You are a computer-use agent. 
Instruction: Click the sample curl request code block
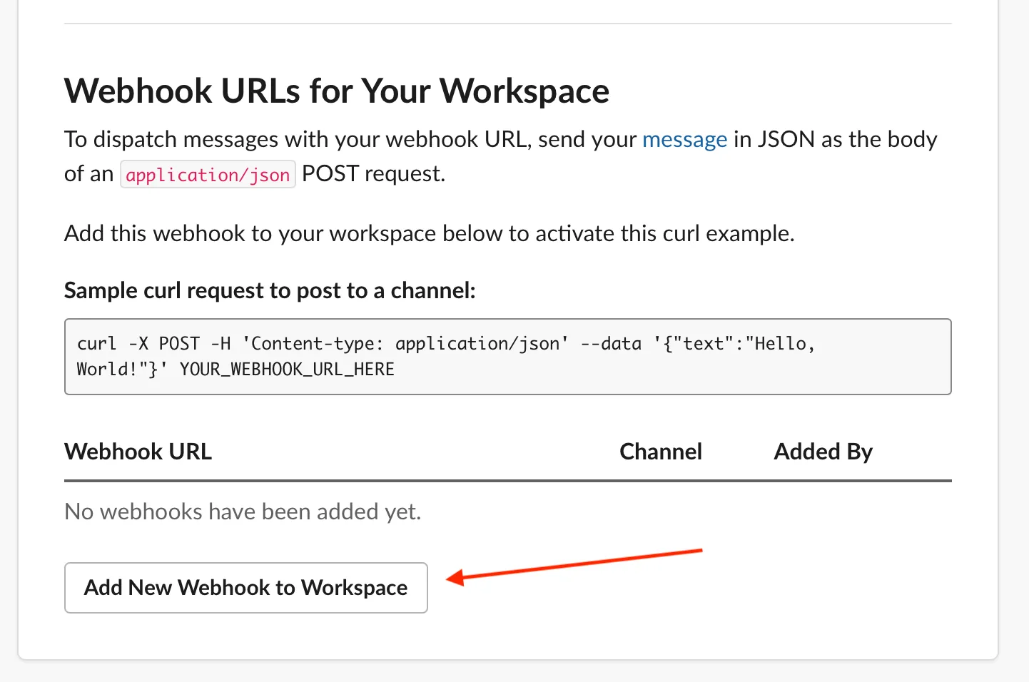[507, 356]
